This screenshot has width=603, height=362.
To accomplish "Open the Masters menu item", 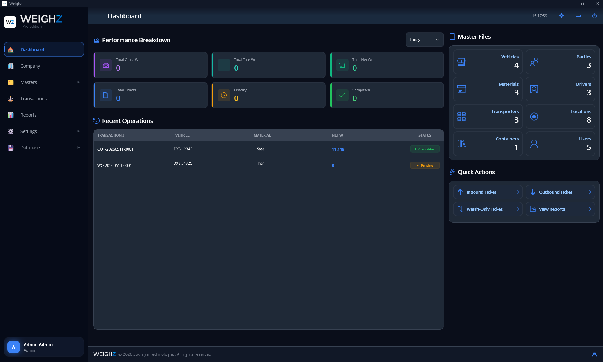I will [44, 82].
